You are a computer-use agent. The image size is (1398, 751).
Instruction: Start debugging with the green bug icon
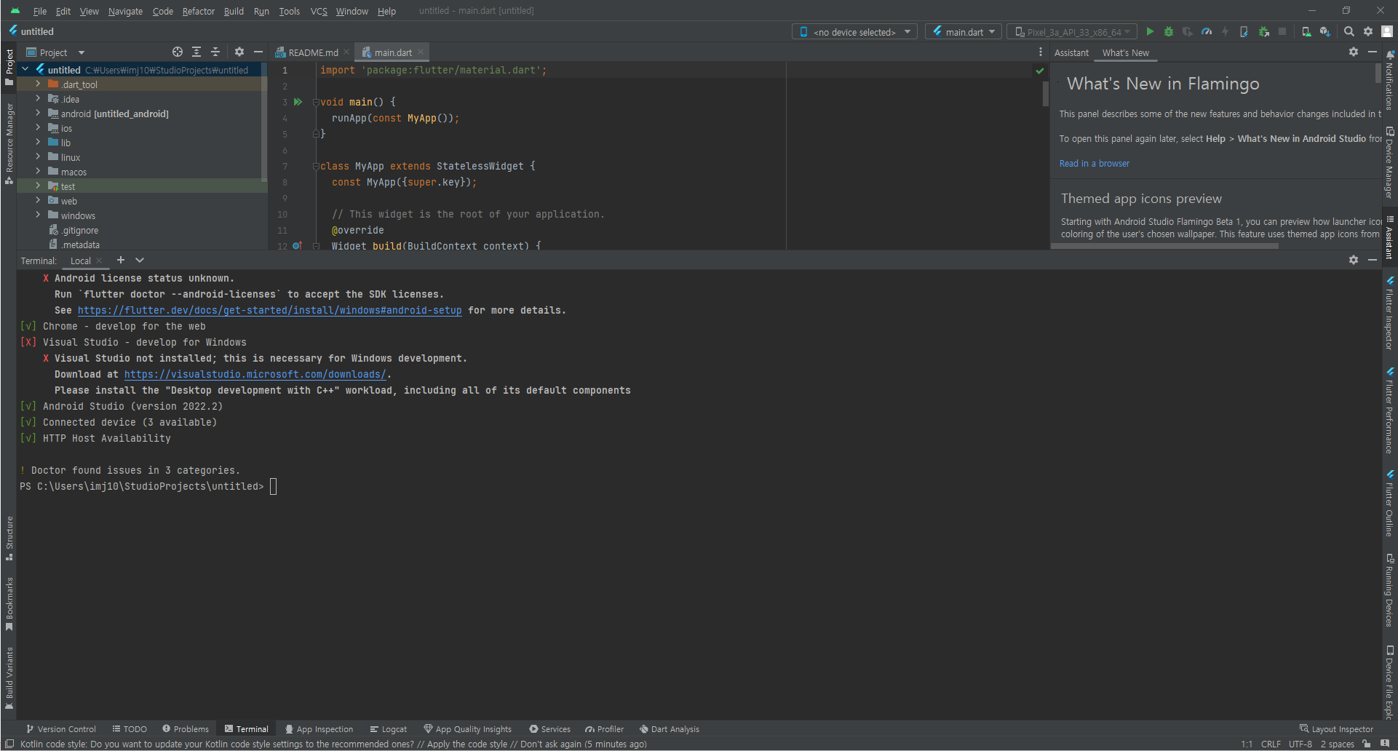1169,31
